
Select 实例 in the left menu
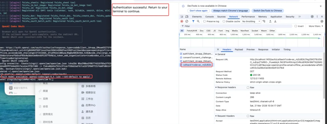tap(43, 99)
